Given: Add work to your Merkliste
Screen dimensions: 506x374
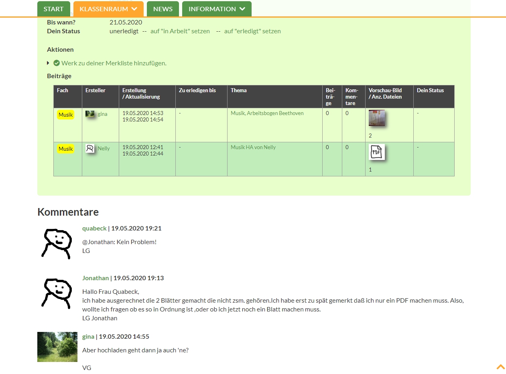Looking at the screenshot, I should pyautogui.click(x=114, y=63).
